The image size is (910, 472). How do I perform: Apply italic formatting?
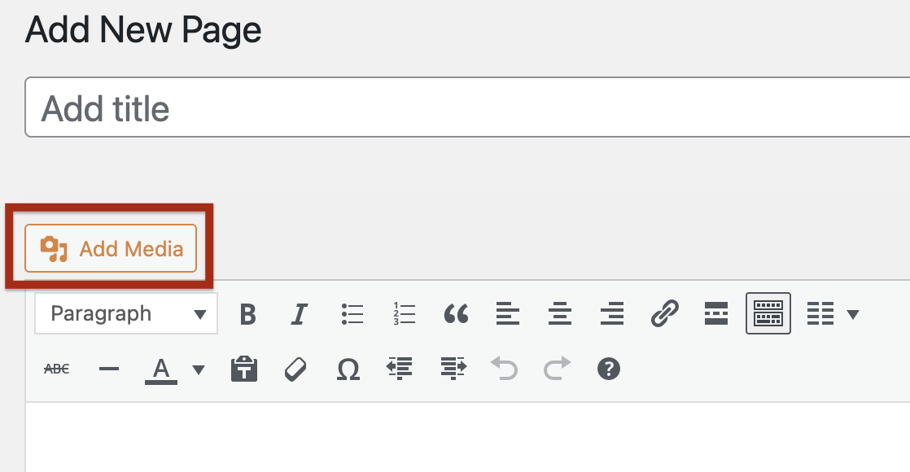click(x=300, y=313)
